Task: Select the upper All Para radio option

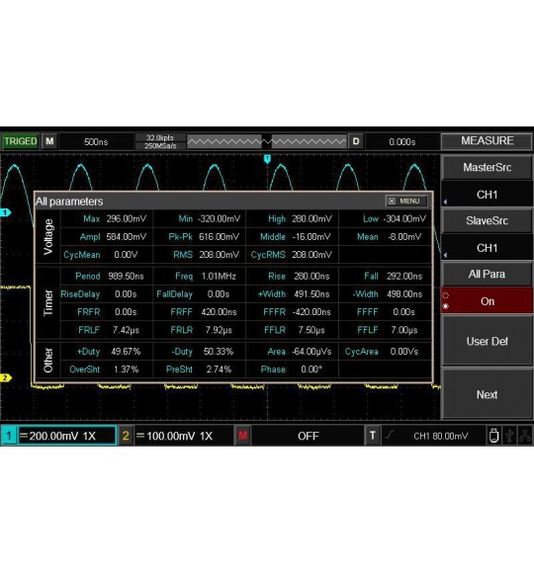Action: [445, 295]
